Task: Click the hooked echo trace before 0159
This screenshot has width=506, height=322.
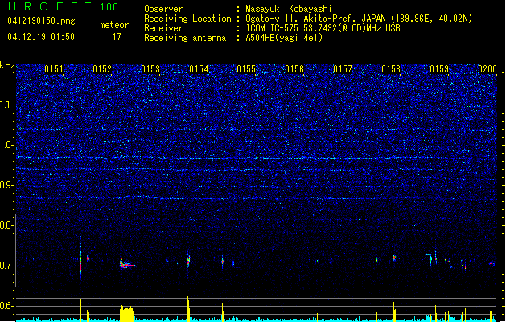Action: (x=429, y=259)
